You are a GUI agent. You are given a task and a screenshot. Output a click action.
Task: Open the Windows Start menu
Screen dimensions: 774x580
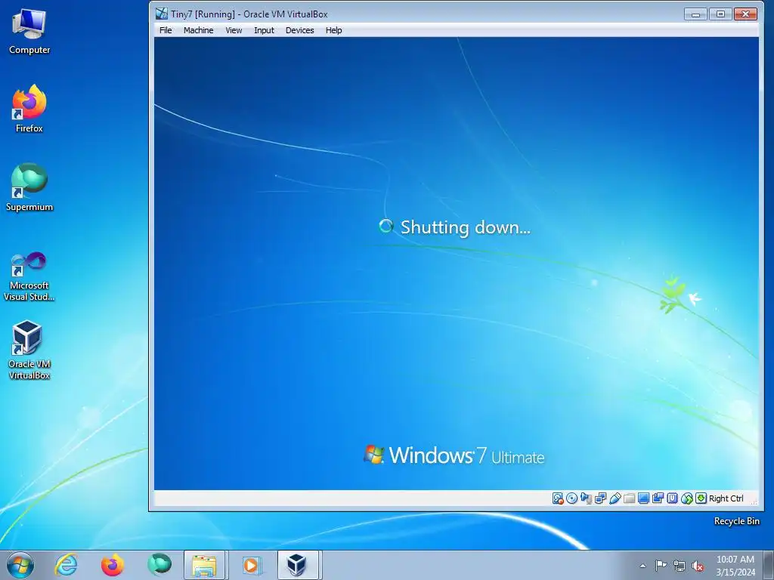click(20, 565)
